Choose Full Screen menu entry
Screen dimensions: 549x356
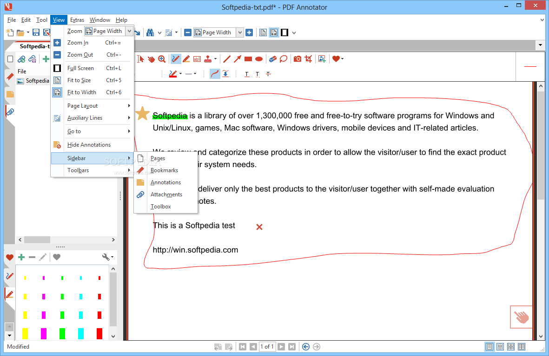[x=93, y=68]
